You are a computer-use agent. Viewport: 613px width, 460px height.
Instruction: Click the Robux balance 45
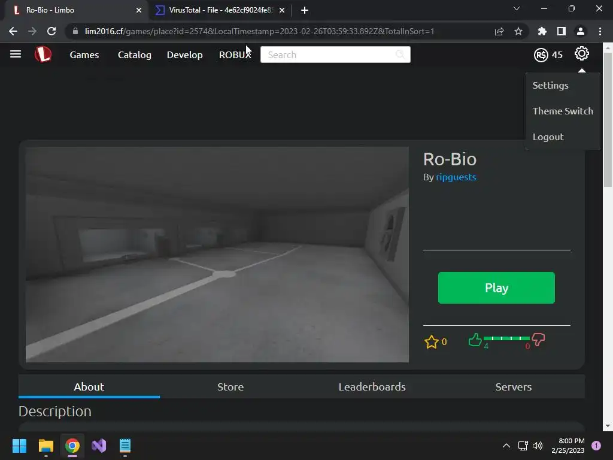click(557, 55)
